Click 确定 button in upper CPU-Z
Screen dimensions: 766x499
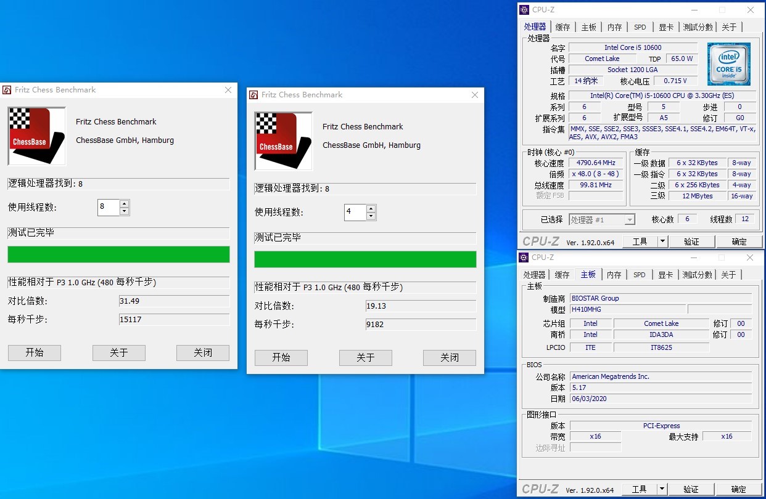pos(739,241)
